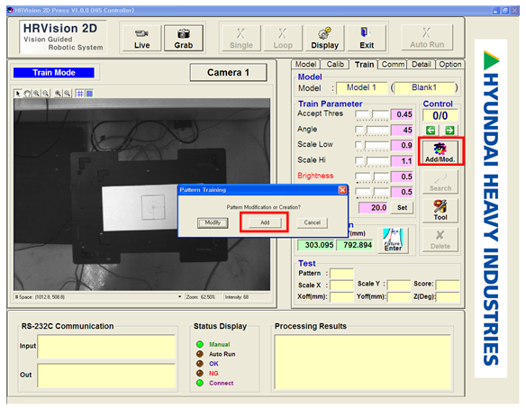Viewport: 526px width, 408px height.
Task: Adjust the Accept Thres slider
Action: click(x=372, y=114)
